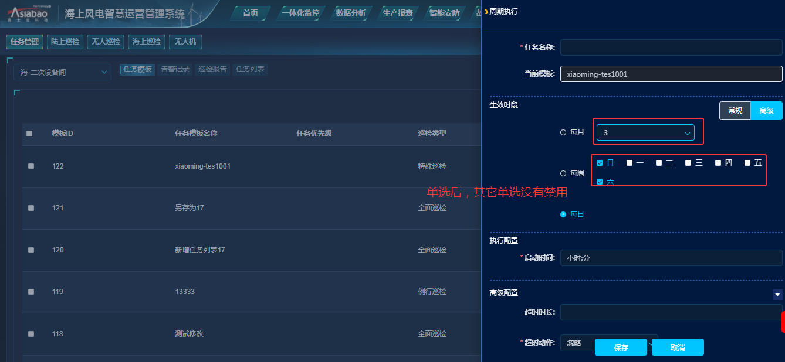785x362 pixels.
Task: Open the 数据分析 top menu
Action: 351,13
